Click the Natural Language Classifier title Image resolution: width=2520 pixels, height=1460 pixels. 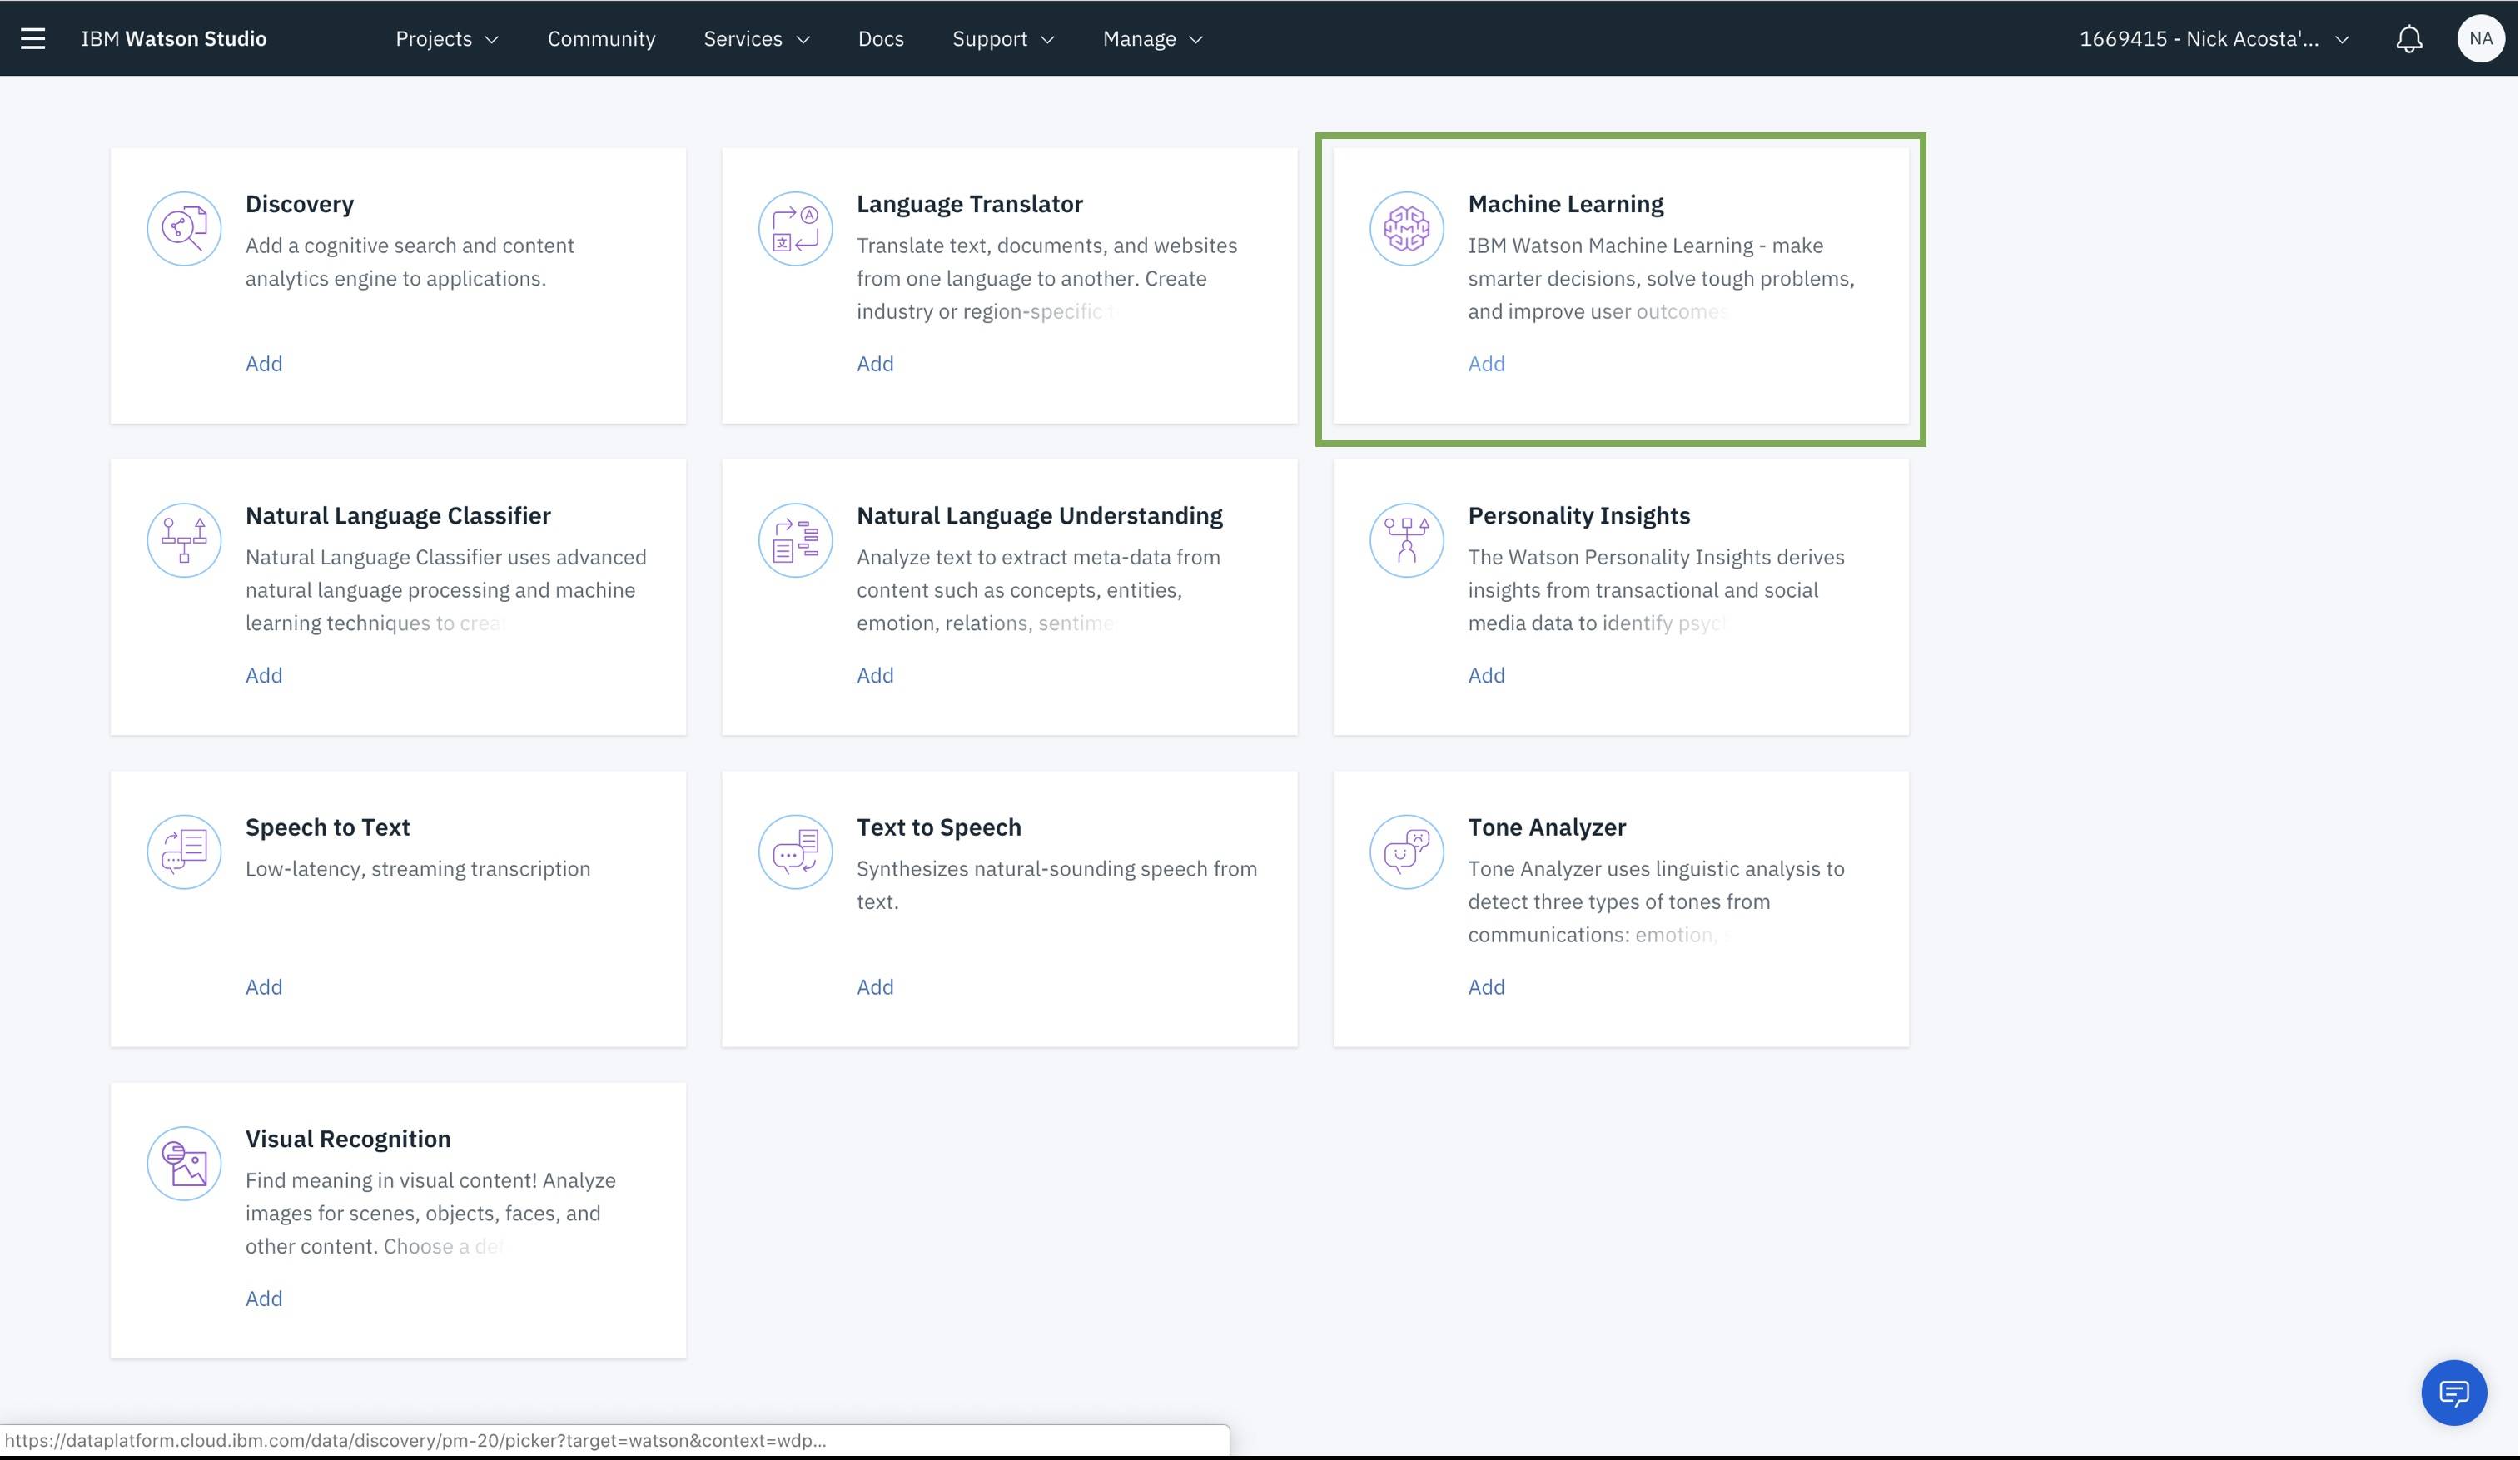click(398, 515)
